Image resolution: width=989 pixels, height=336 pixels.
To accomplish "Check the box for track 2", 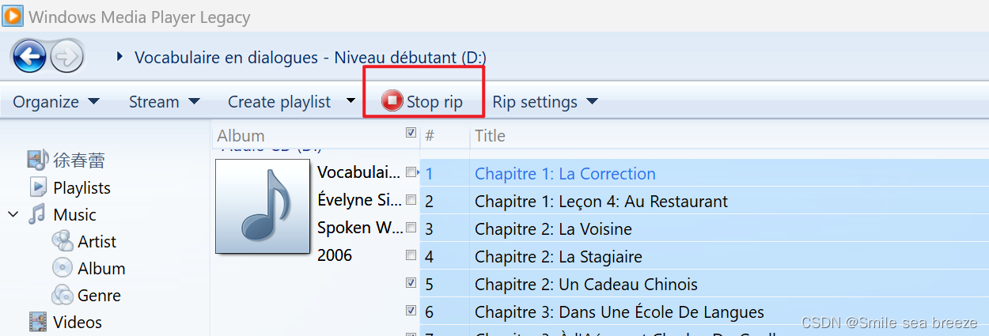I will (411, 199).
